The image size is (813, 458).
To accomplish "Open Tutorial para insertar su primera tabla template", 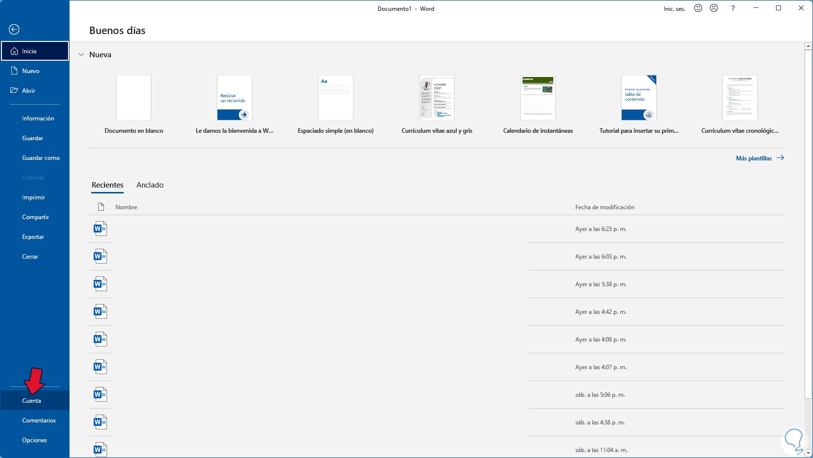I will pos(639,105).
